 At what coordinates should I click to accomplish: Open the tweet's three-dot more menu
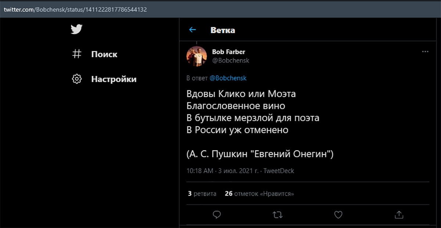425,51
